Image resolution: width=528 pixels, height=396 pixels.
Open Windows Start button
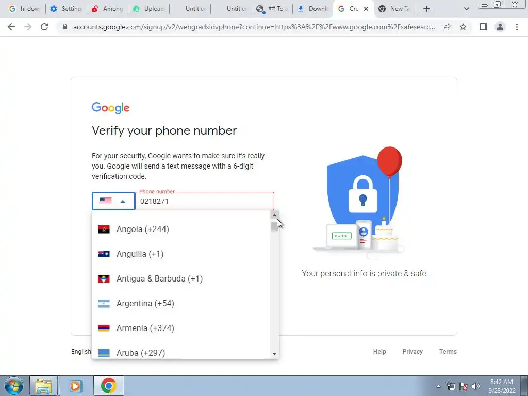[13, 386]
